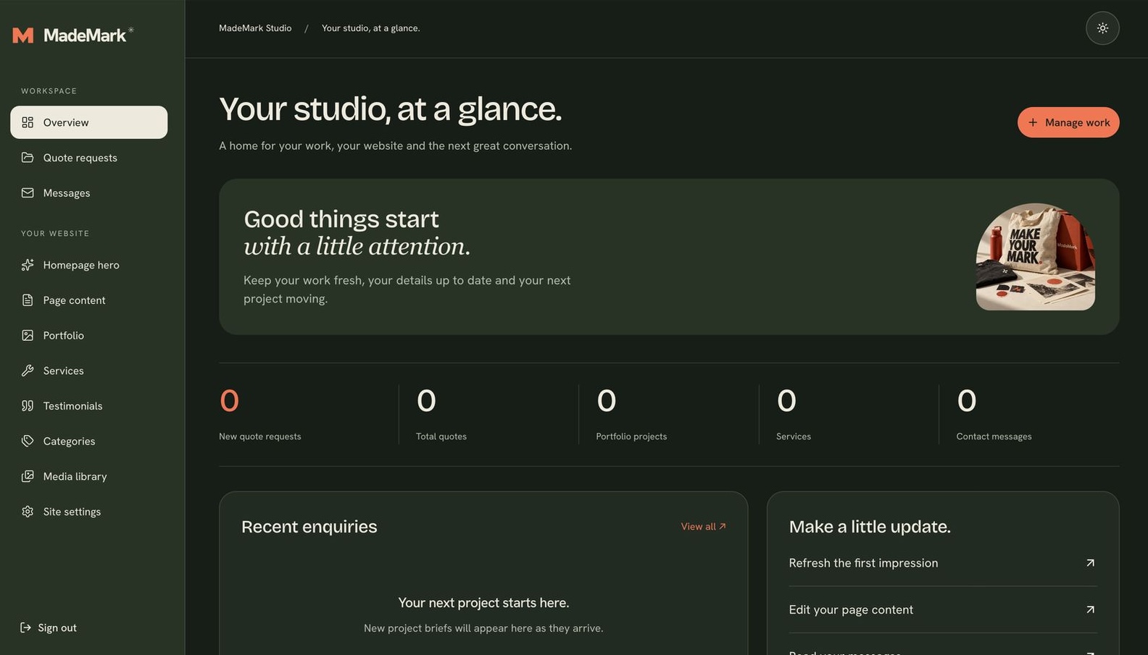Screen dimensions: 1148x655
Task: Click the Messages envelope icon
Action: point(28,193)
